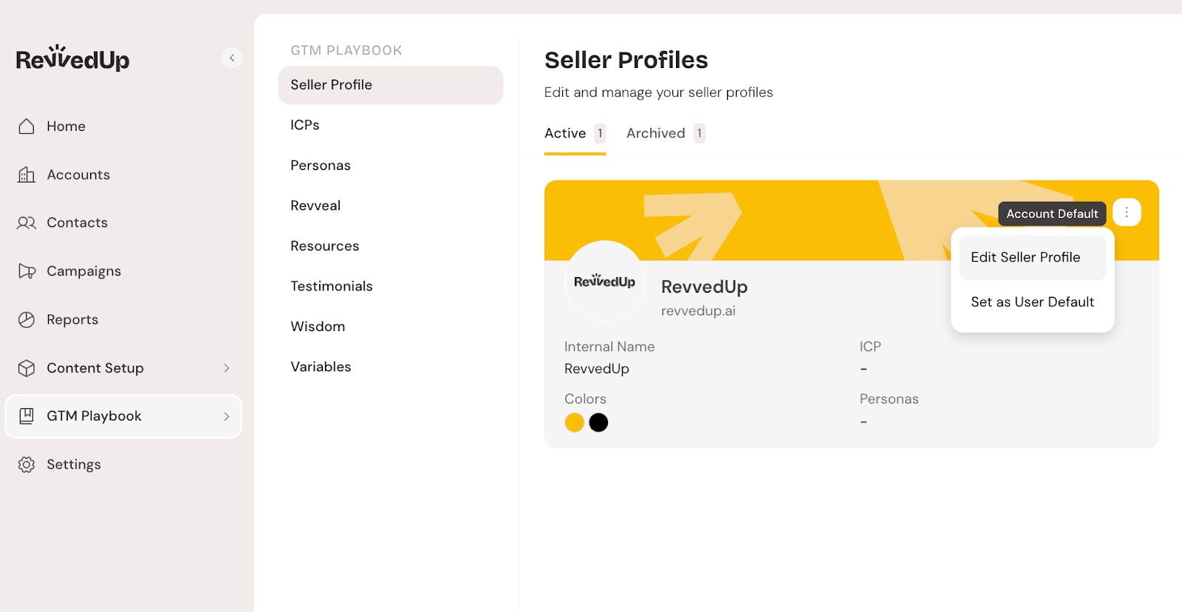Click the Settings gear icon

point(27,465)
